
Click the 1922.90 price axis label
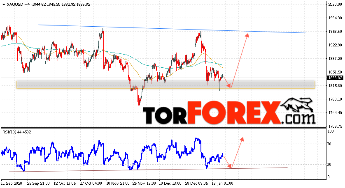pos(335,45)
